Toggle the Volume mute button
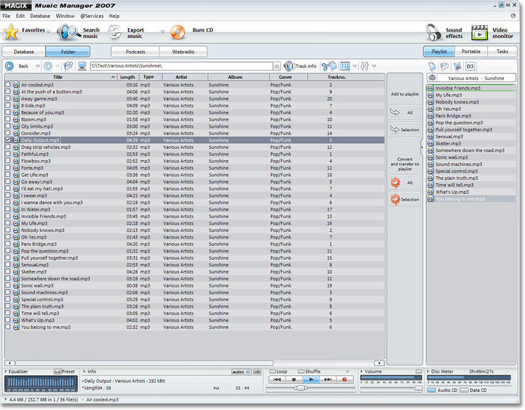Viewport: 525px width, 410px height. (419, 371)
